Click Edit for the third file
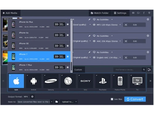 [x=134, y=58]
